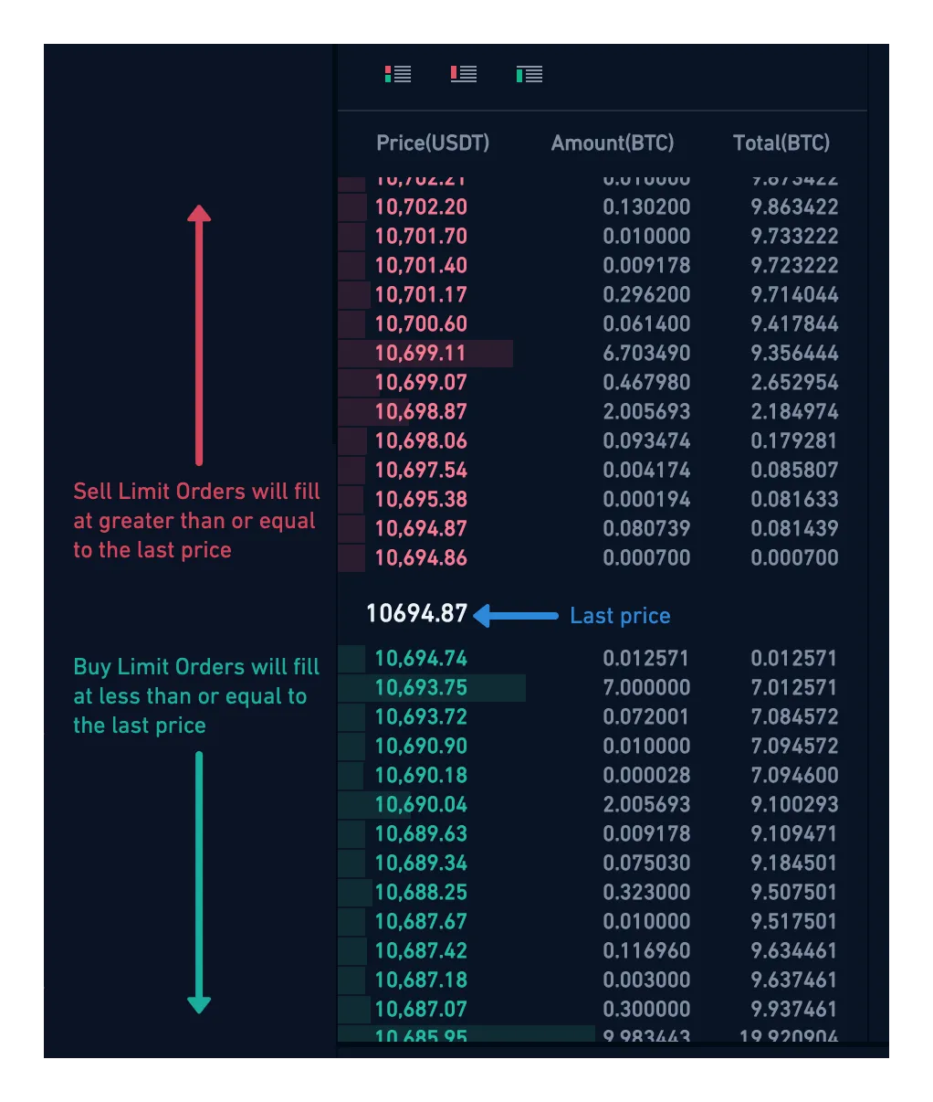Screen dimensions: 933x1102
Task: Choose the 10,688.25 buy price row
Action: tap(421, 893)
